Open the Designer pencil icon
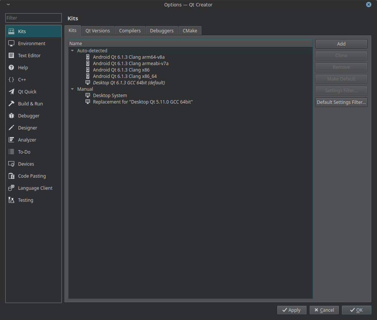377x320 pixels. coord(11,128)
